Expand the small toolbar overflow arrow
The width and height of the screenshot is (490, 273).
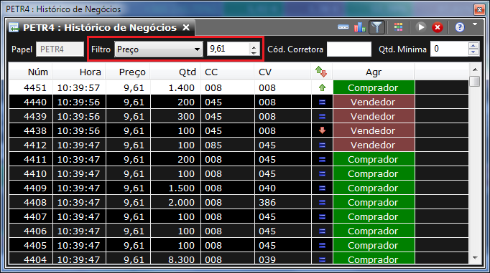(x=475, y=24)
